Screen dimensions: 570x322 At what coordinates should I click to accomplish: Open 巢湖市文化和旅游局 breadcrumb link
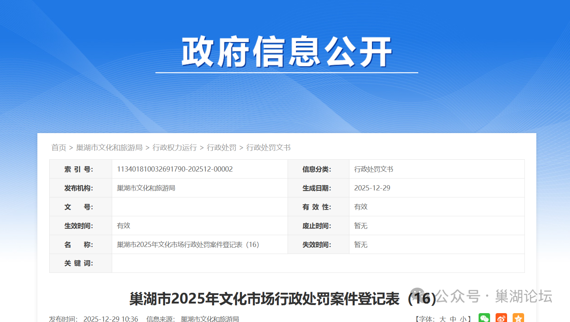pyautogui.click(x=109, y=148)
